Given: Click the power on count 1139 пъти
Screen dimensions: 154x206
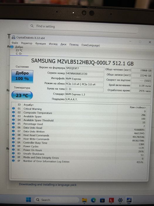Looking at the screenshot, I should [141, 86].
